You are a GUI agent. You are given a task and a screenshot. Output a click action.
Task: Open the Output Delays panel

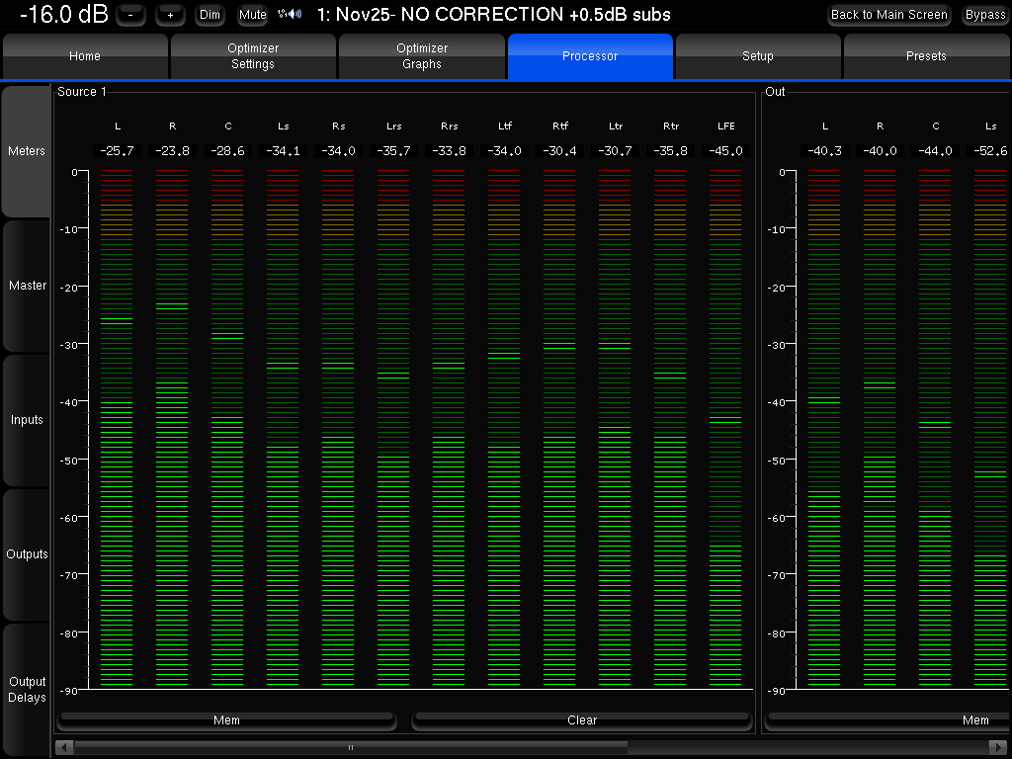tap(27, 689)
